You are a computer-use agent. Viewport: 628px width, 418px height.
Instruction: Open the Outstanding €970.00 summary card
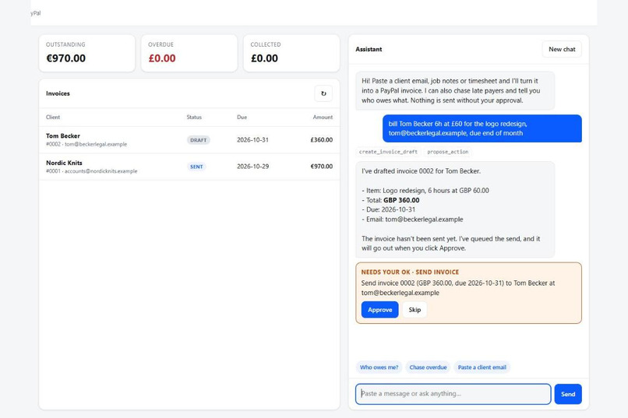click(87, 53)
